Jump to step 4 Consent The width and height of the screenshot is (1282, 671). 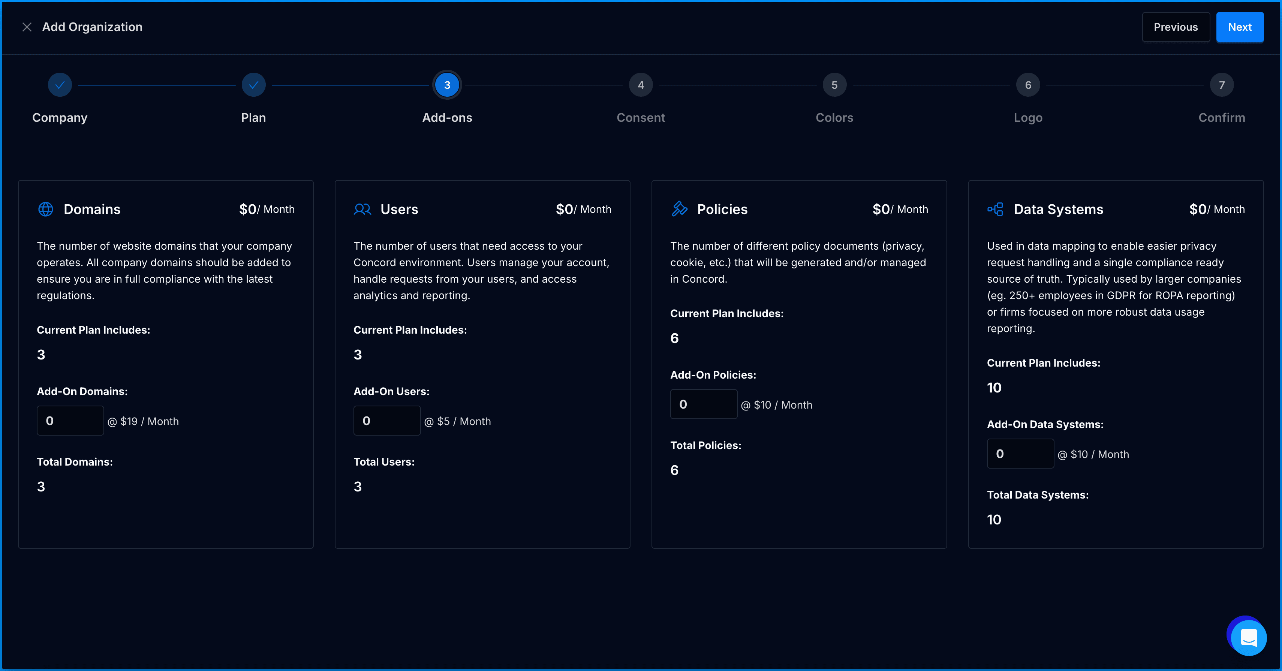point(641,85)
